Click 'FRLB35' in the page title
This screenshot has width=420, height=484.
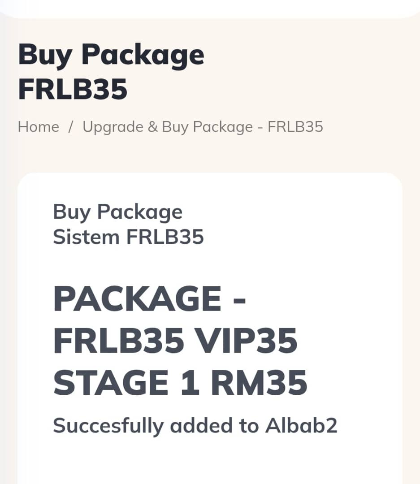coord(73,89)
